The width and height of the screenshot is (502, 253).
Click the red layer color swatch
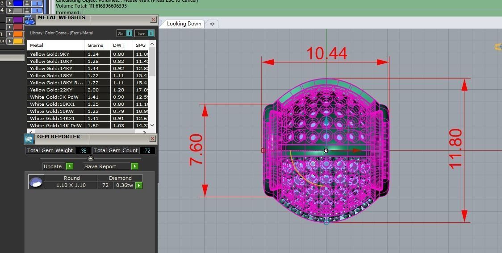coord(18,27)
